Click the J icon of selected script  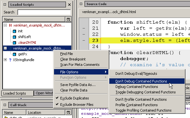(10, 48)
